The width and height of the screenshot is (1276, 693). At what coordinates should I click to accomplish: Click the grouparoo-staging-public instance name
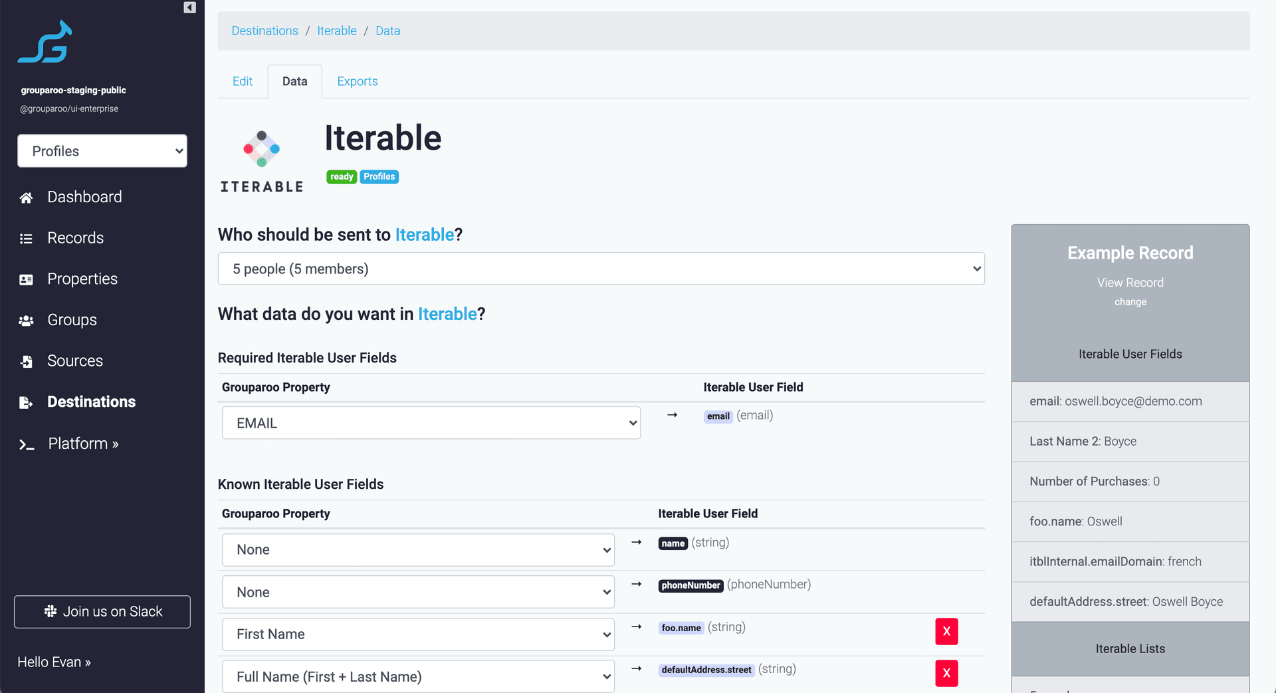click(x=73, y=90)
